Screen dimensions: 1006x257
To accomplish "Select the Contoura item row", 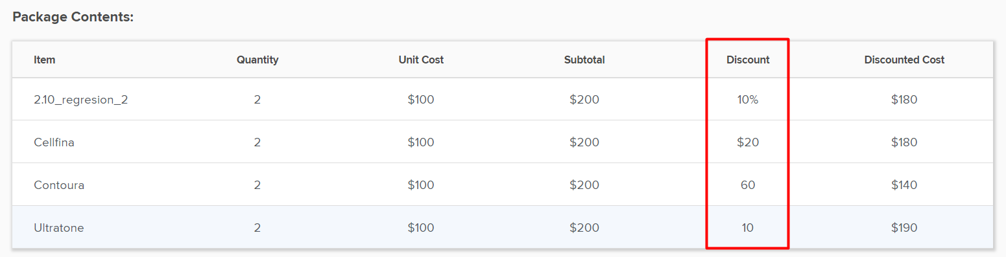I will (503, 184).
